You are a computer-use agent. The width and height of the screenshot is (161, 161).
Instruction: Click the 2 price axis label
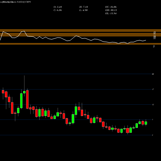153,135
